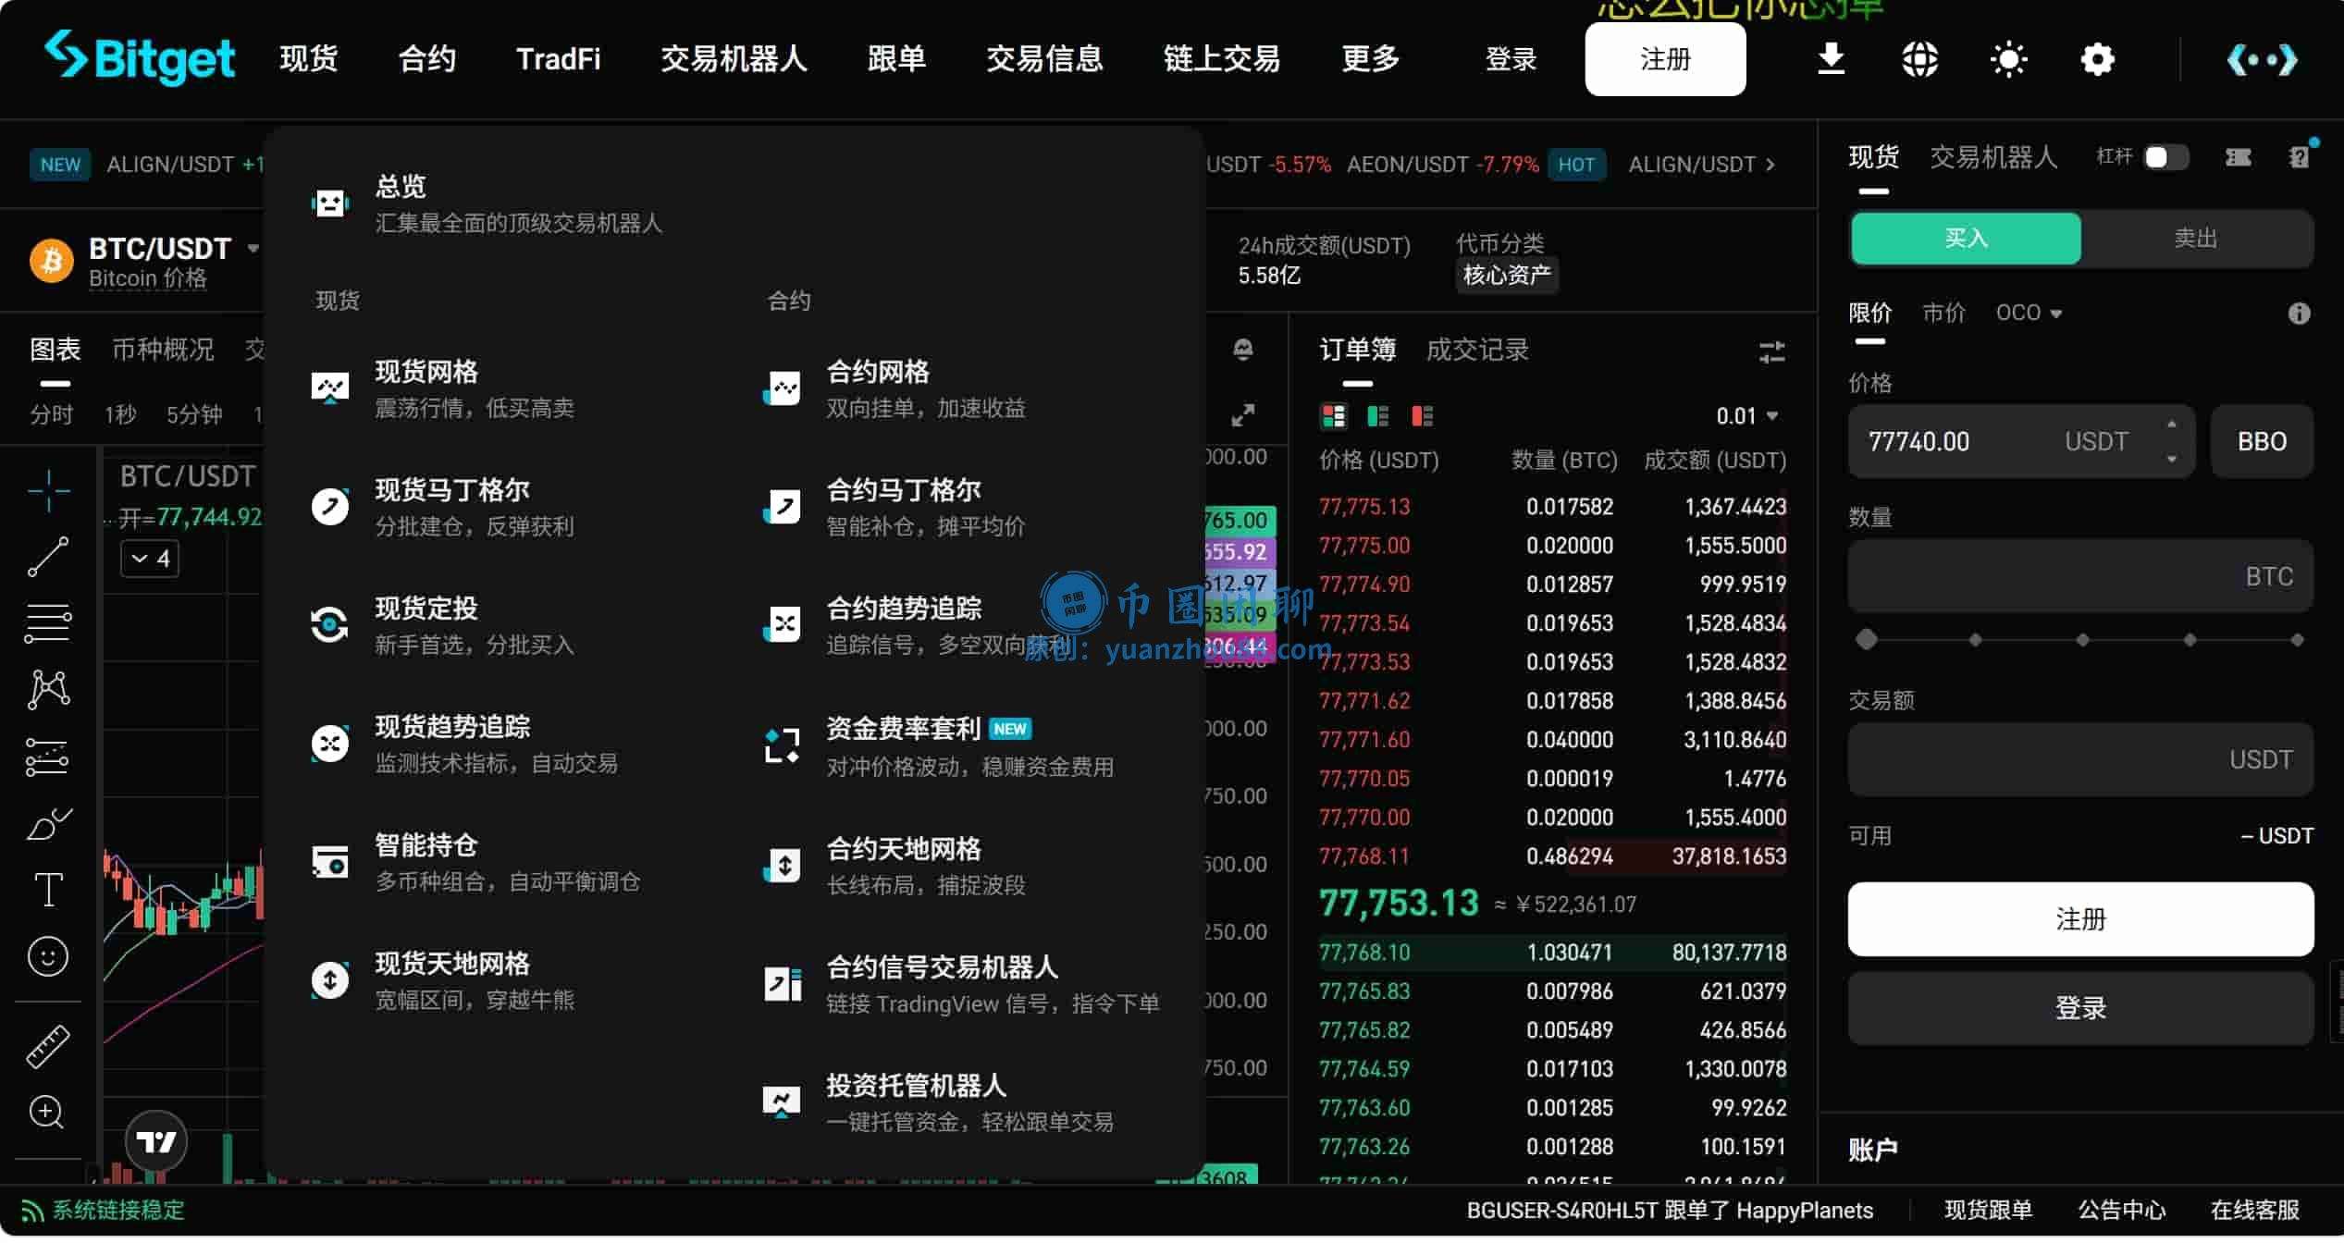Select the 卖出 sell side
This screenshot has width=2344, height=1243.
click(x=2196, y=238)
